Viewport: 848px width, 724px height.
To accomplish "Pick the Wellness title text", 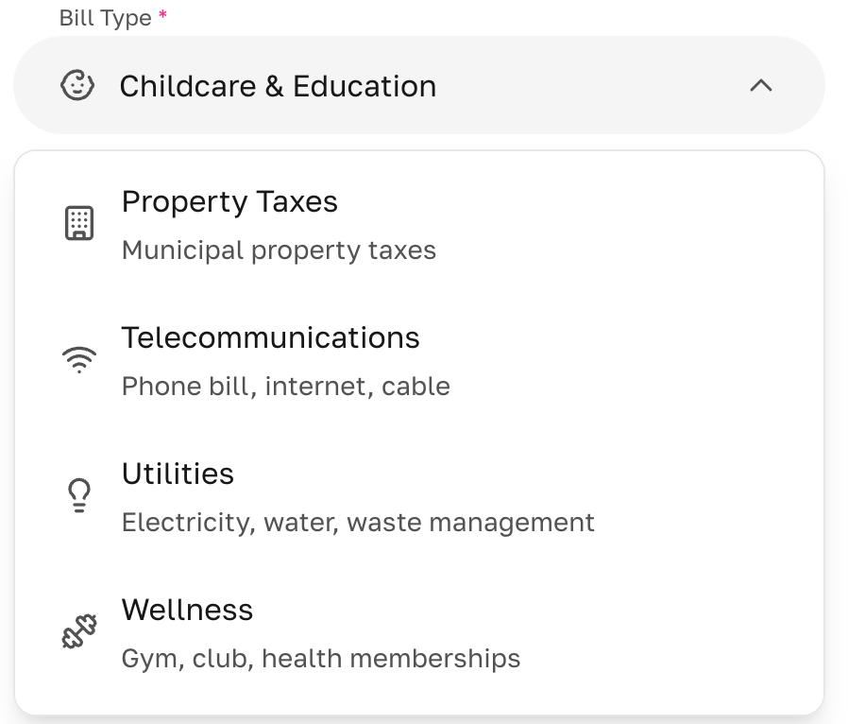I will (x=187, y=610).
